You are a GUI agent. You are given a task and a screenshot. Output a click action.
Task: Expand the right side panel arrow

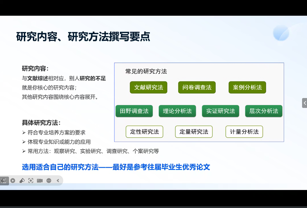(304, 103)
